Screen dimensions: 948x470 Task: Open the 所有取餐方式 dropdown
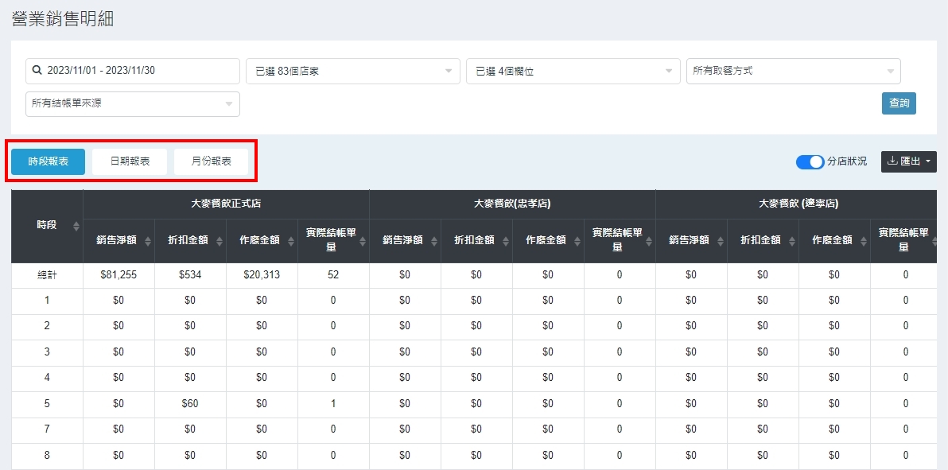click(793, 71)
